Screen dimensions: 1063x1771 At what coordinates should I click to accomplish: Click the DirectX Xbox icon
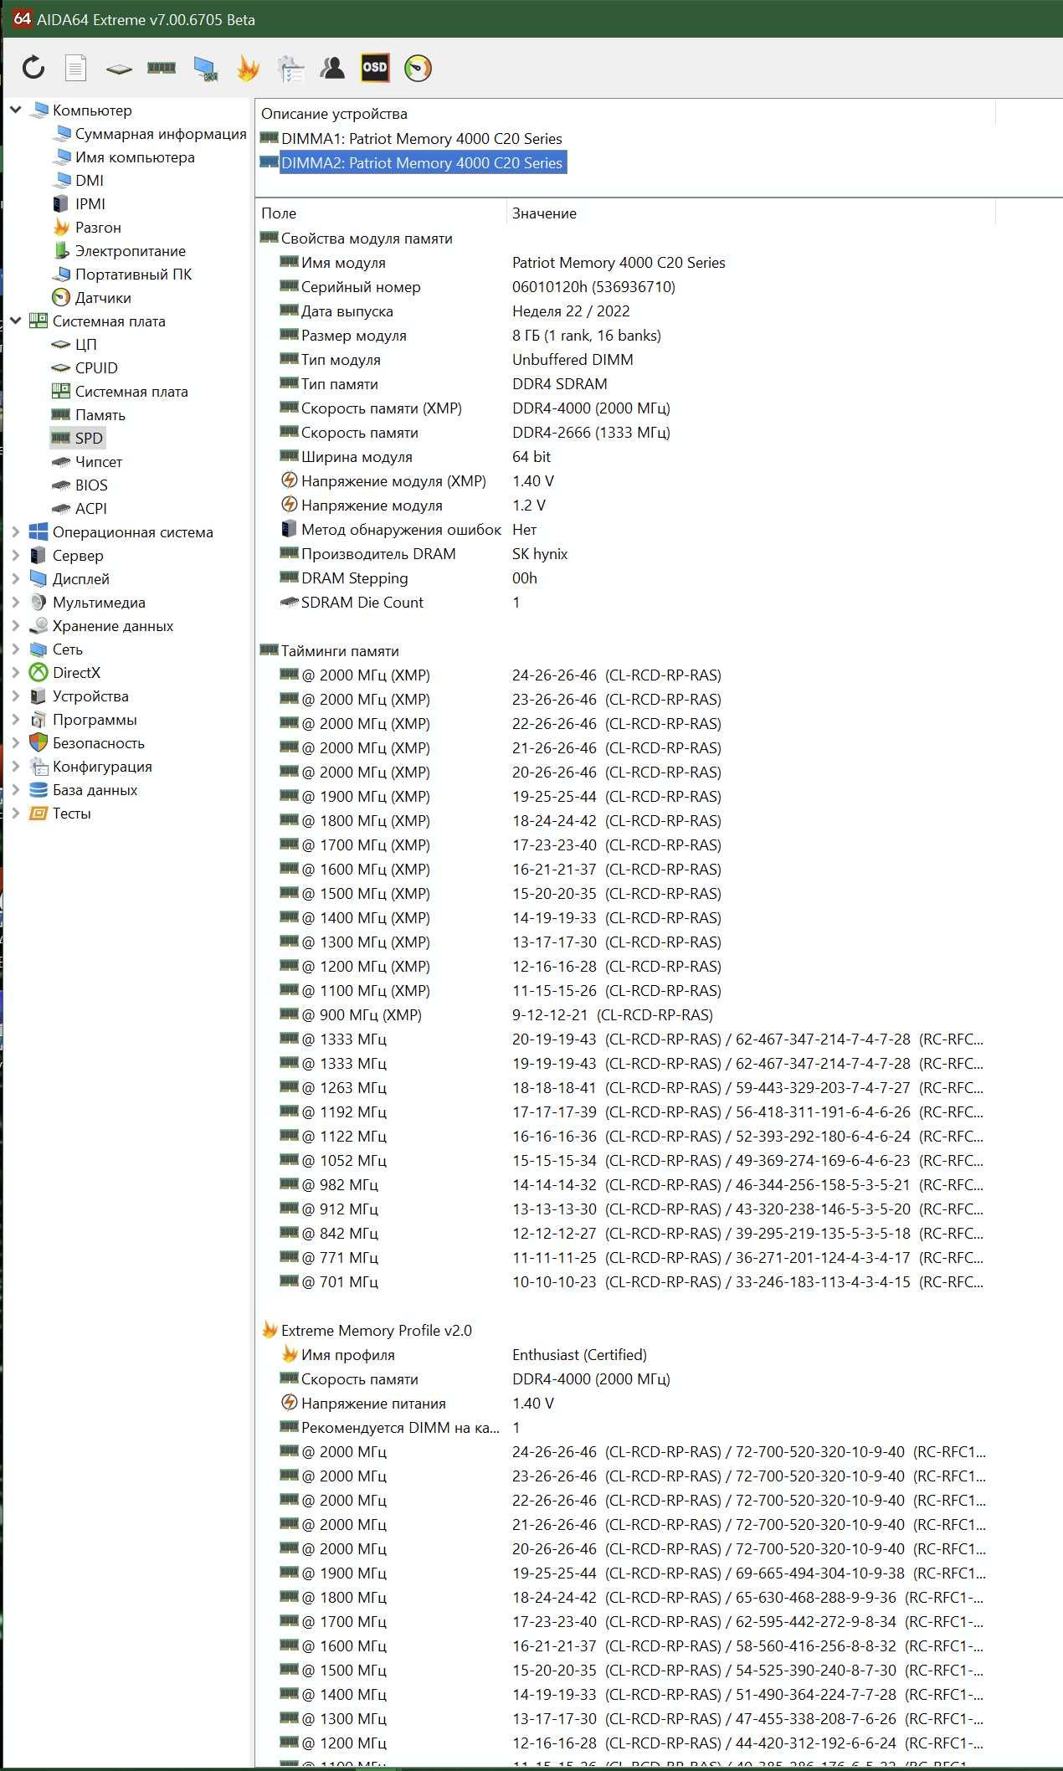pos(39,673)
